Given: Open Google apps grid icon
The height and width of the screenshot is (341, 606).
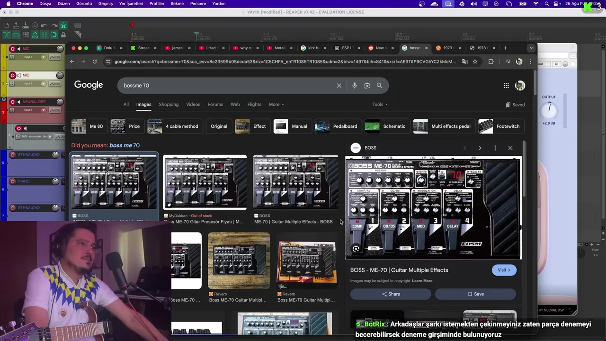Looking at the screenshot, I should click(506, 86).
